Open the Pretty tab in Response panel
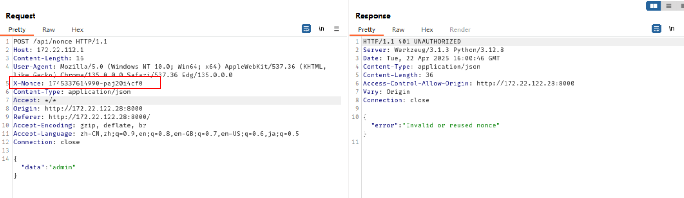This screenshot has width=684, height=198. pyautogui.click(x=367, y=29)
